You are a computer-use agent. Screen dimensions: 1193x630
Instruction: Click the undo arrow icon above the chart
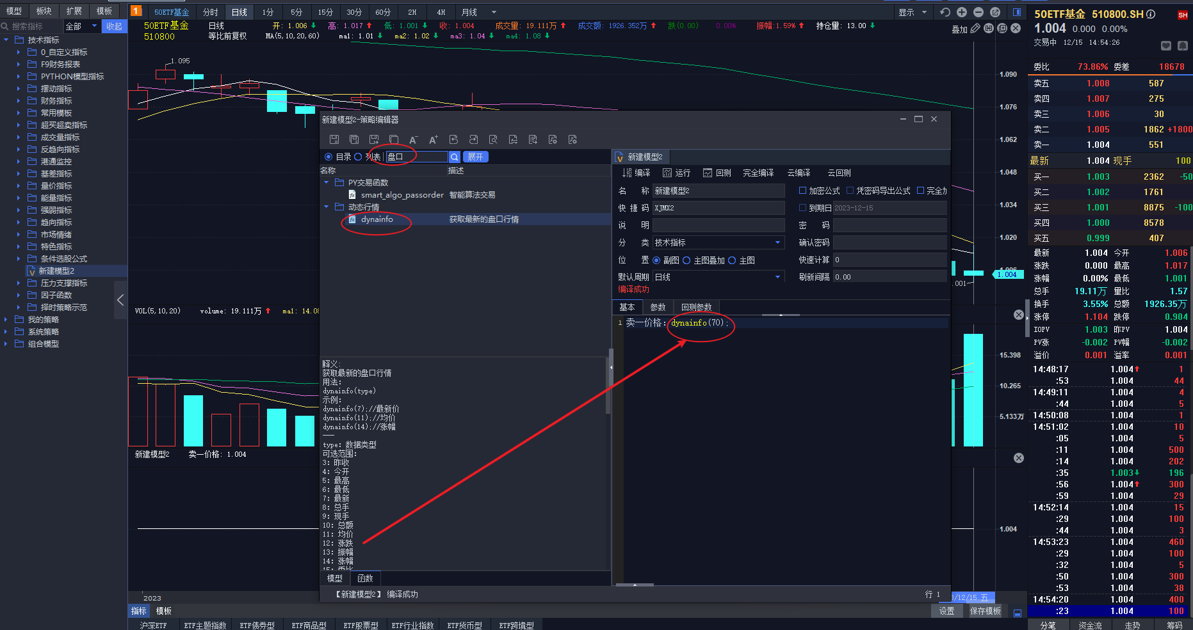945,12
